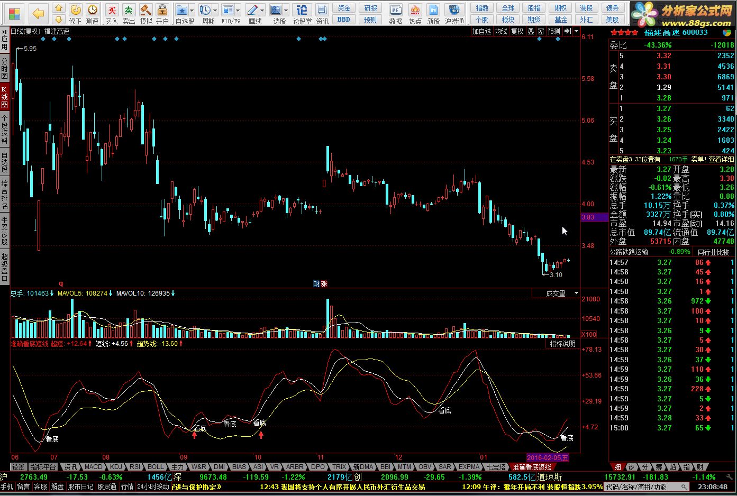Click the 指标平台 tab
The height and width of the screenshot is (496, 737).
[43, 467]
